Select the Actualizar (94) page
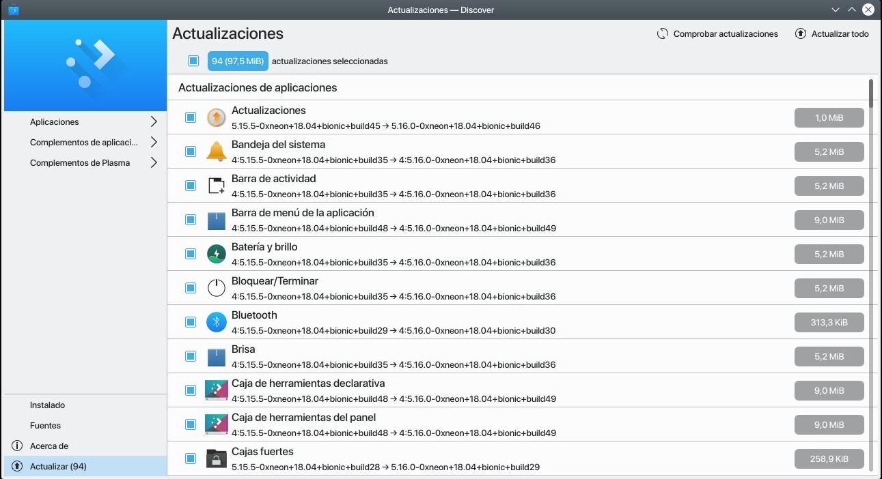 (x=85, y=466)
